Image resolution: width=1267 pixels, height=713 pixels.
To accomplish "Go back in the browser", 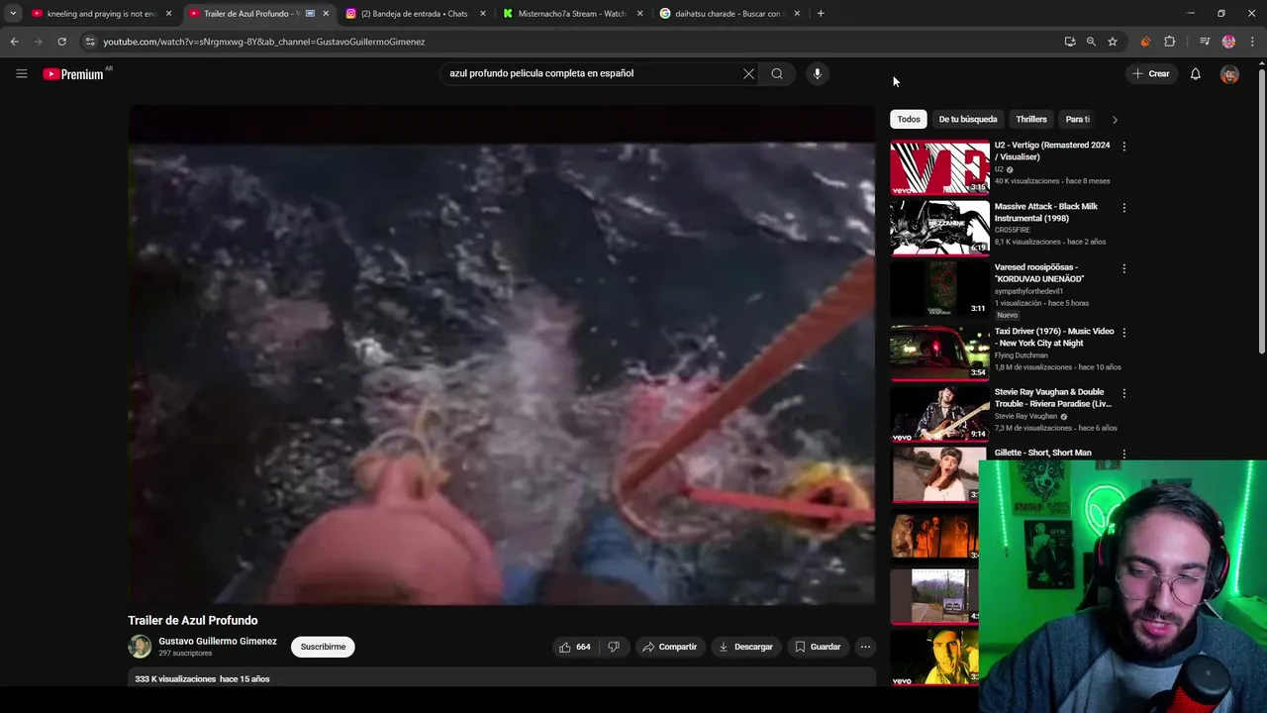I will tap(14, 42).
